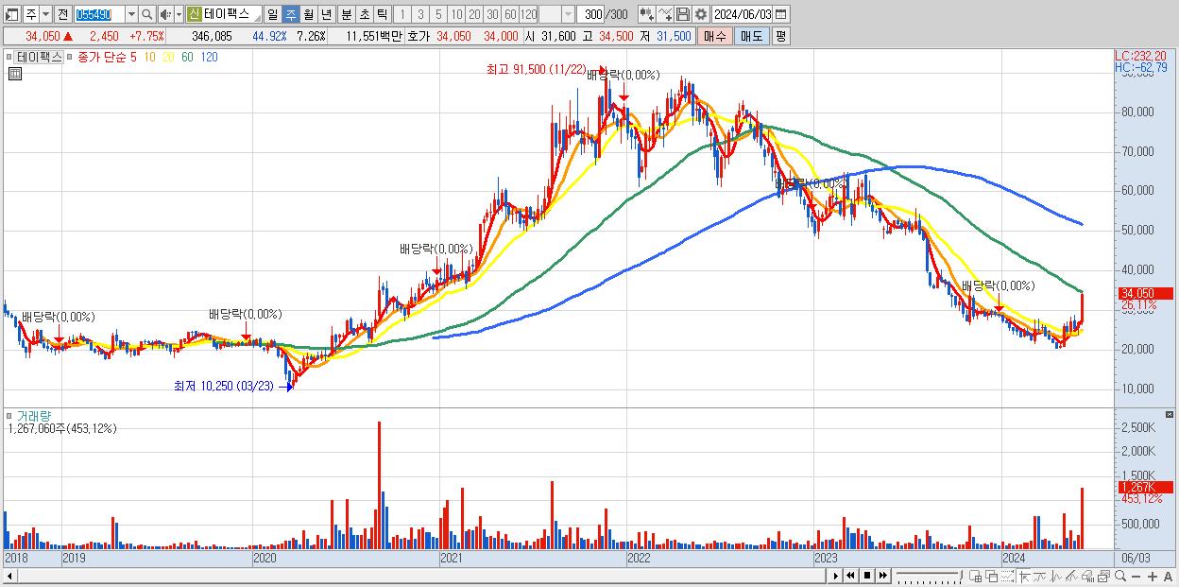The height and width of the screenshot is (587, 1179).
Task: Click the stop replay button
Action: (867, 576)
